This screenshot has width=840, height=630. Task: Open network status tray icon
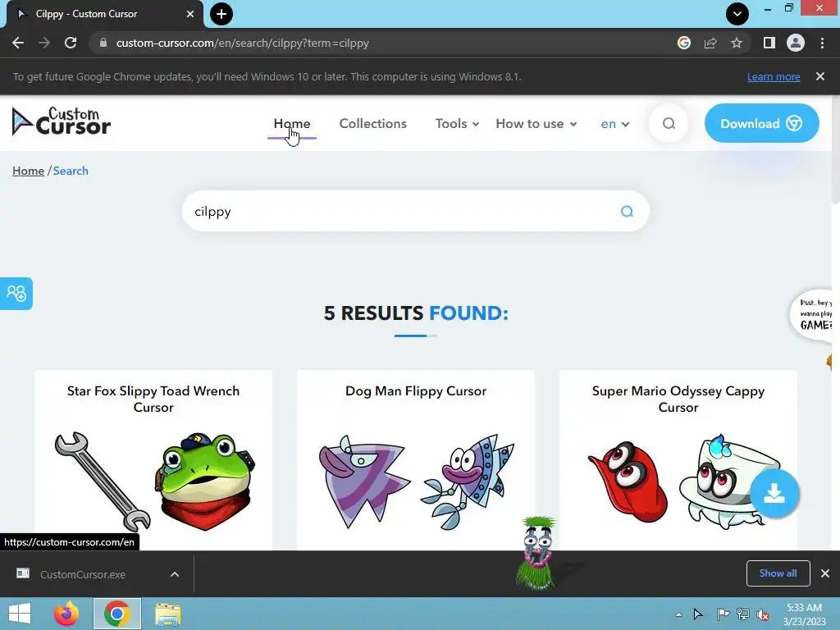[743, 614]
